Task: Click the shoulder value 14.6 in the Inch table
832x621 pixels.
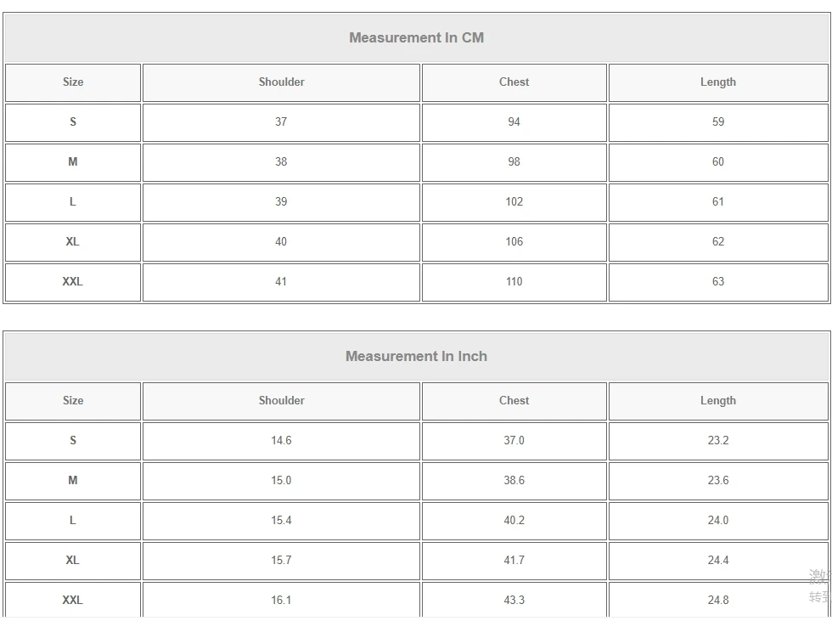Action: click(281, 441)
